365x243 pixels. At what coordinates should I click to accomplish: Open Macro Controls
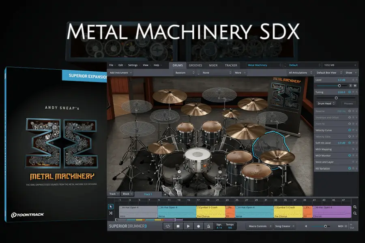[259, 226]
